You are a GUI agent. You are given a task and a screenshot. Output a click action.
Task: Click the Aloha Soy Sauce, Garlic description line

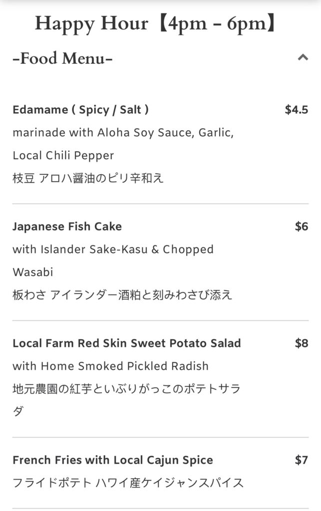click(123, 133)
